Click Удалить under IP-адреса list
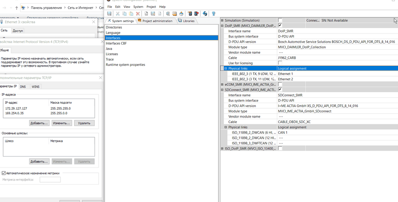Viewport: 398px width, 202px height. [84, 123]
